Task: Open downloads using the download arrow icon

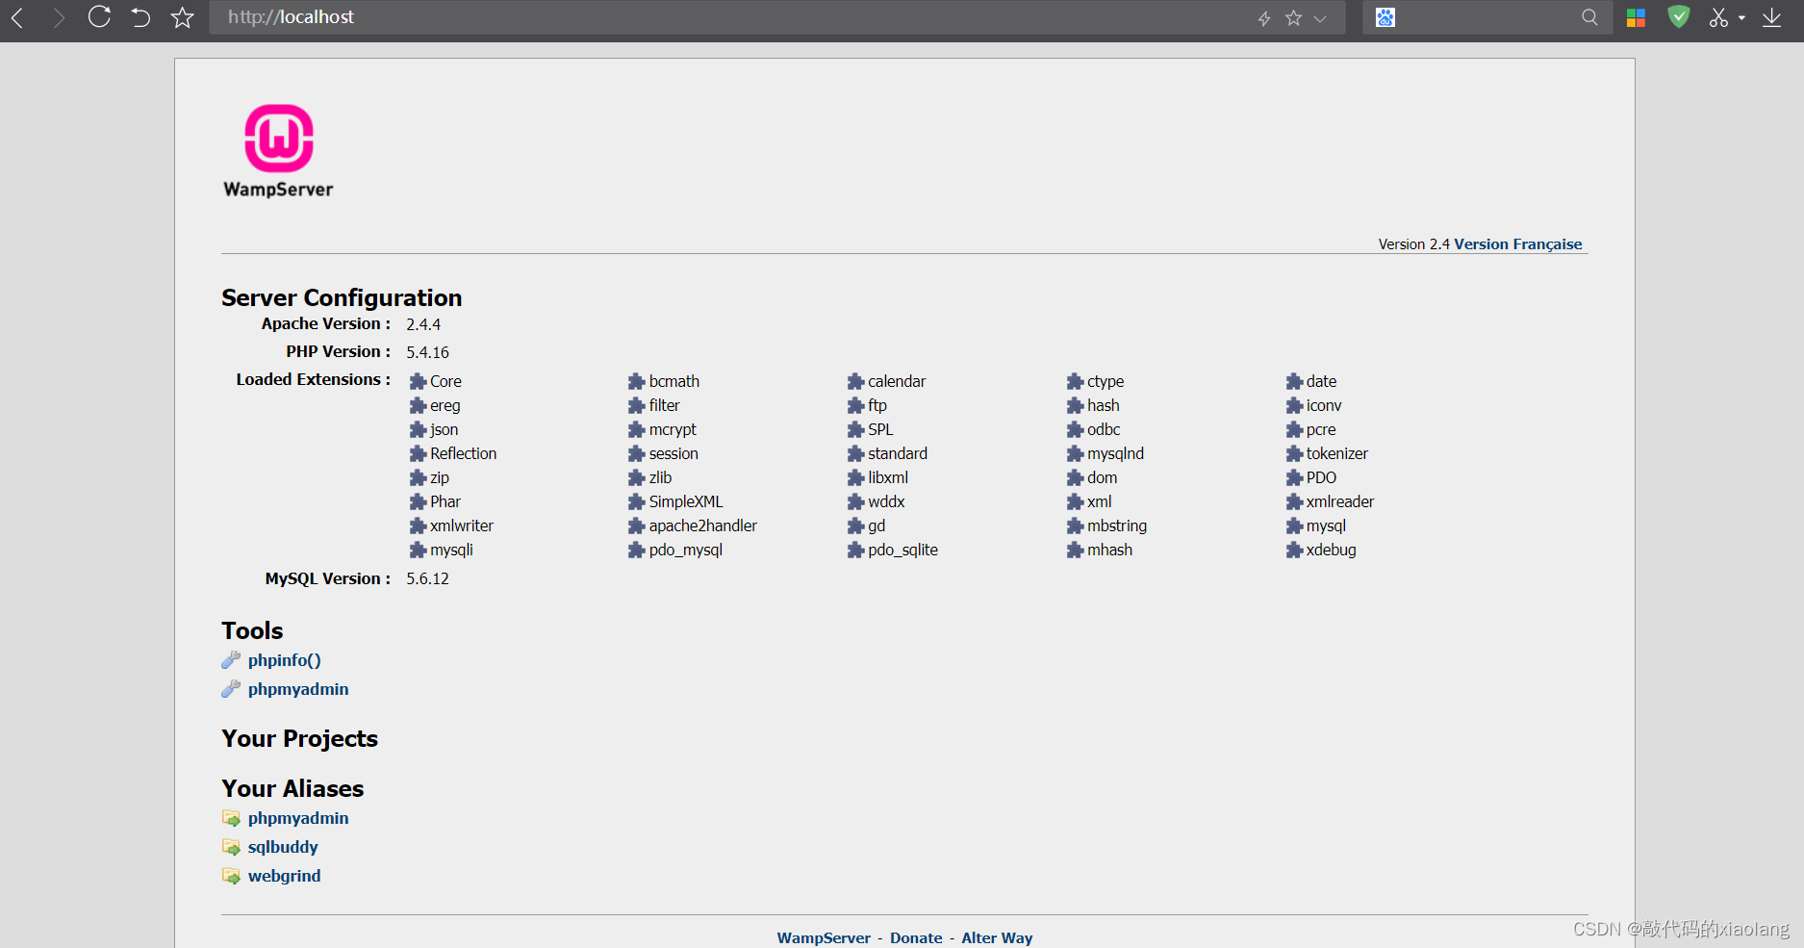Action: [x=1771, y=17]
